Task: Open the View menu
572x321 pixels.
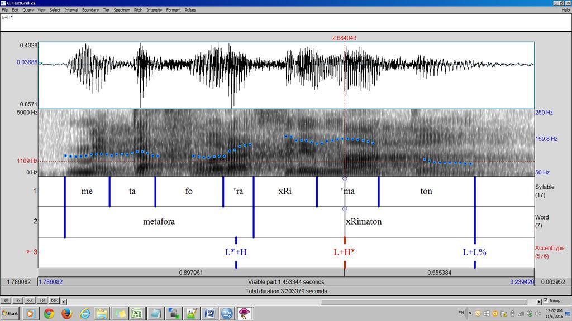Action: click(41, 10)
